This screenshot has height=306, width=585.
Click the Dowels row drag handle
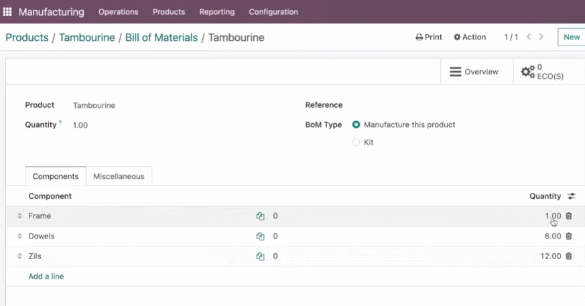point(20,236)
